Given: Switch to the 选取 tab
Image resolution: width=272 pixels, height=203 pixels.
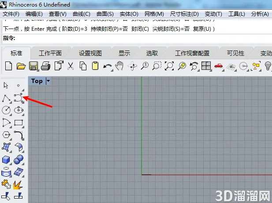Looking at the screenshot, I should click(152, 53).
